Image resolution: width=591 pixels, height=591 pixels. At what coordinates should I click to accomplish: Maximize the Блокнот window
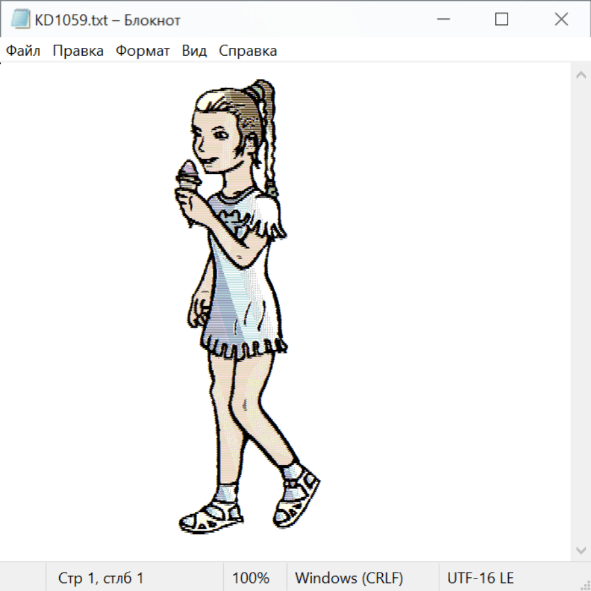(x=502, y=20)
